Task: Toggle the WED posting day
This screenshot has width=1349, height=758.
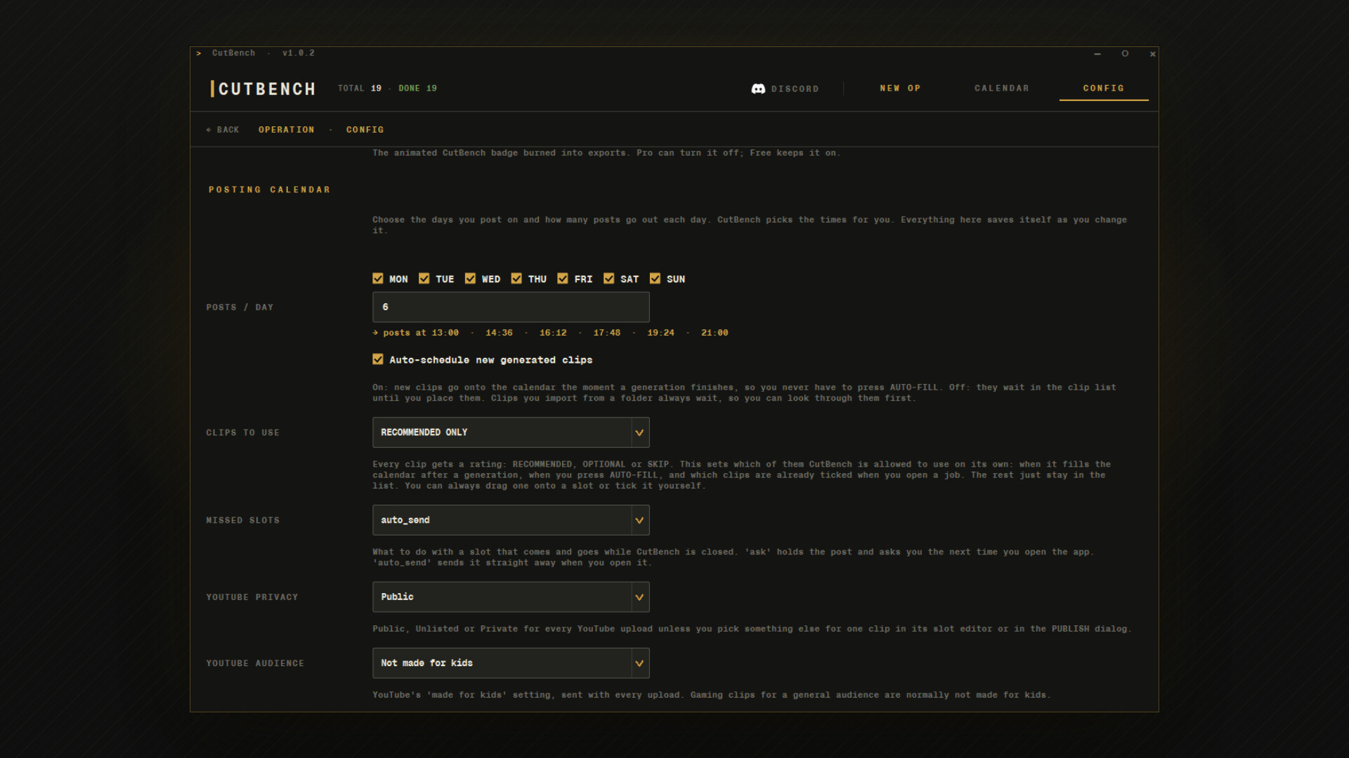Action: (471, 279)
